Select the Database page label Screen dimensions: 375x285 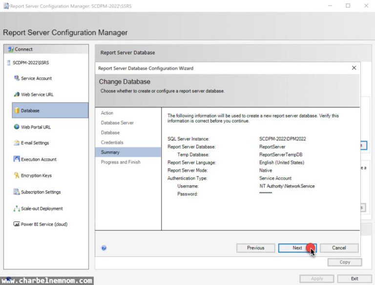point(30,111)
